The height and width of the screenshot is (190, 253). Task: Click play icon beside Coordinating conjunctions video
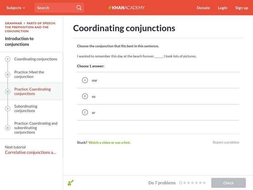coord(8,59)
